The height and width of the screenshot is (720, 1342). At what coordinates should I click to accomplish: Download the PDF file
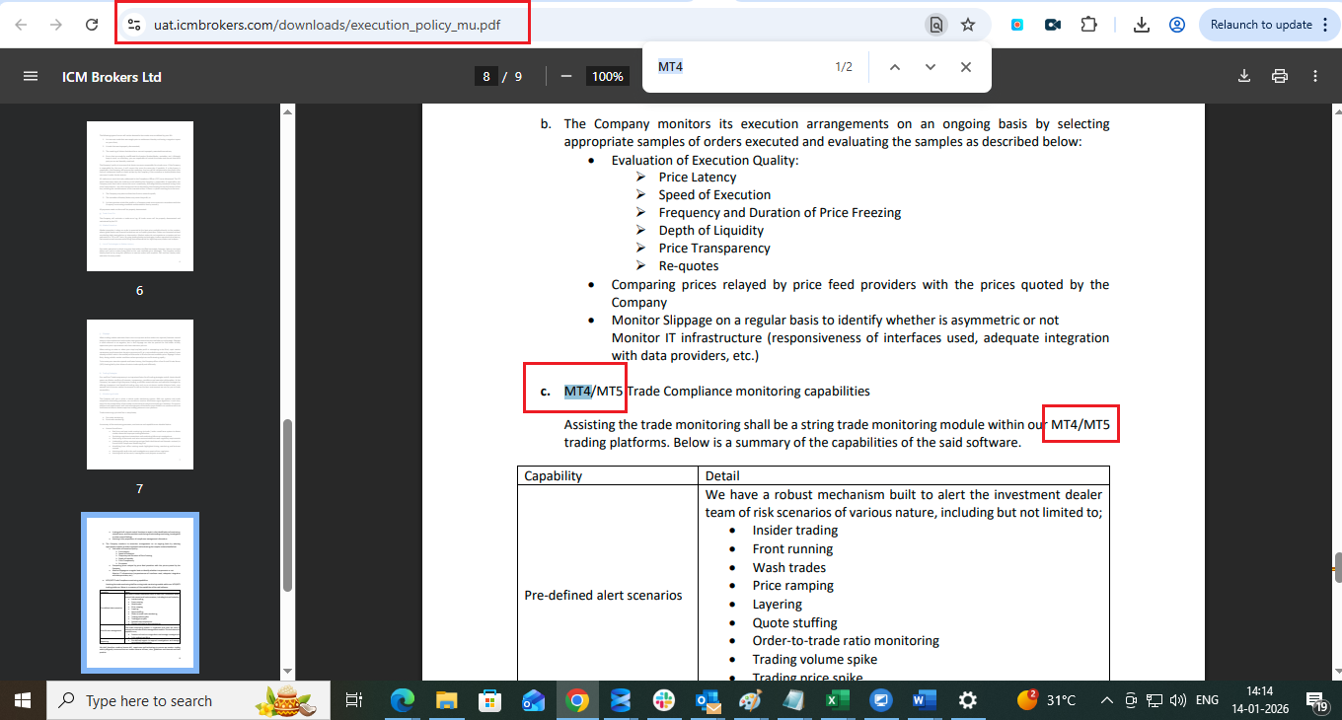point(1244,77)
